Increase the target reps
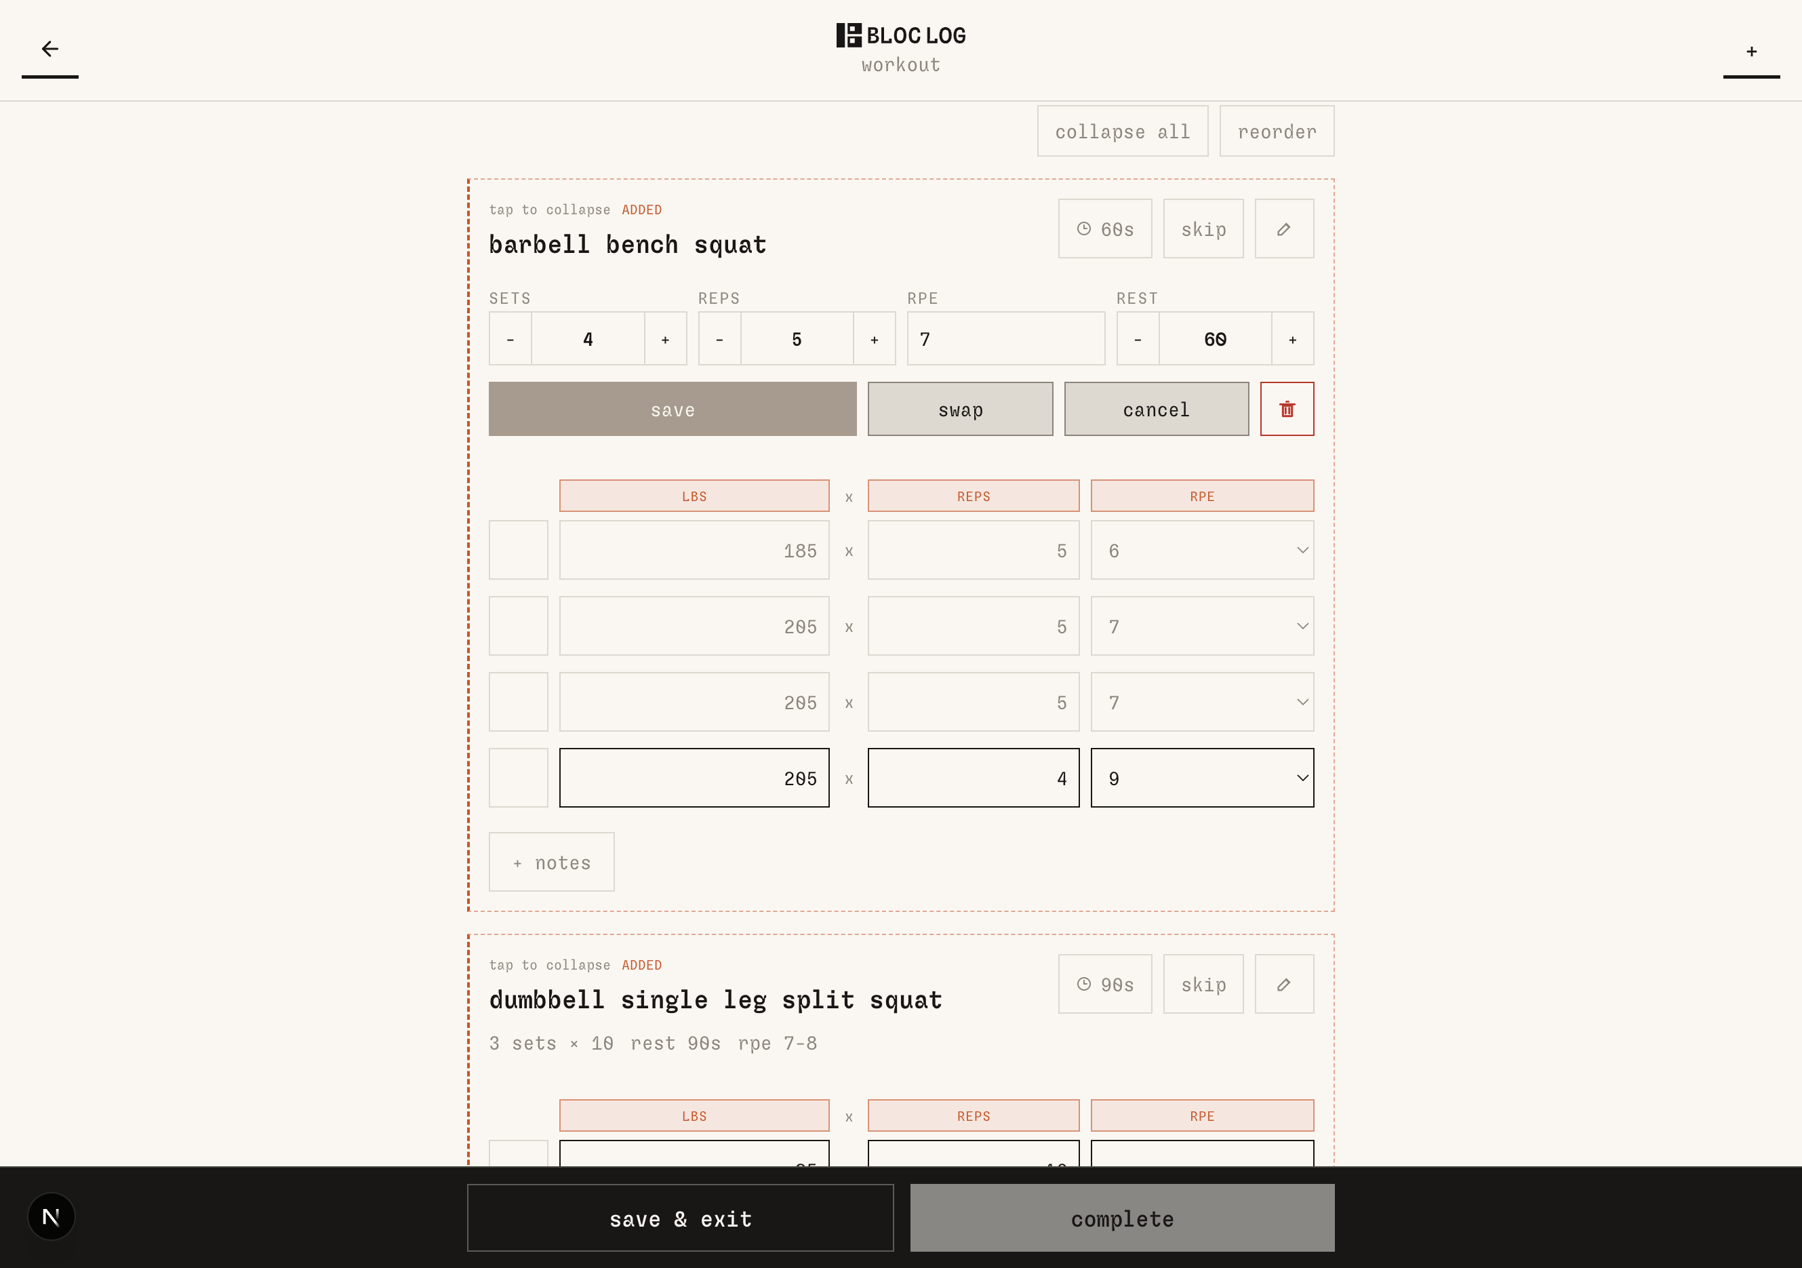This screenshot has height=1268, width=1802. 875,339
